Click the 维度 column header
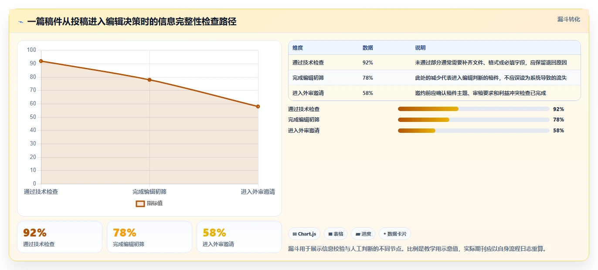Screen dimensions: 598x270 pyautogui.click(x=298, y=48)
